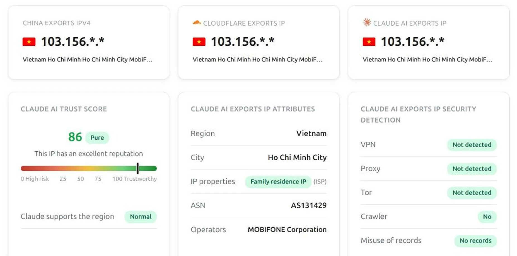The image size is (517, 256).
Task: Click the Family residence IP badge
Action: tap(278, 182)
